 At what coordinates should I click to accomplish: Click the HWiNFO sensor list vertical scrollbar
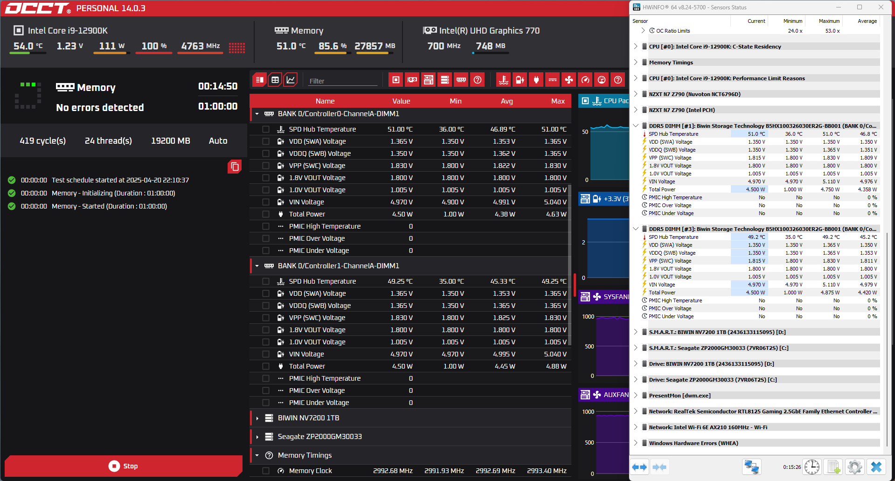coord(887,233)
